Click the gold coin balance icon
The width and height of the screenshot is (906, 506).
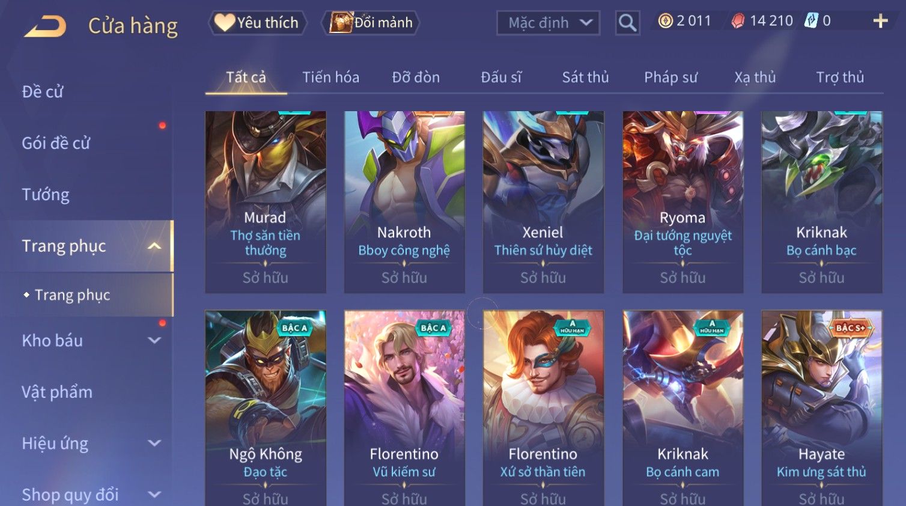pos(665,21)
